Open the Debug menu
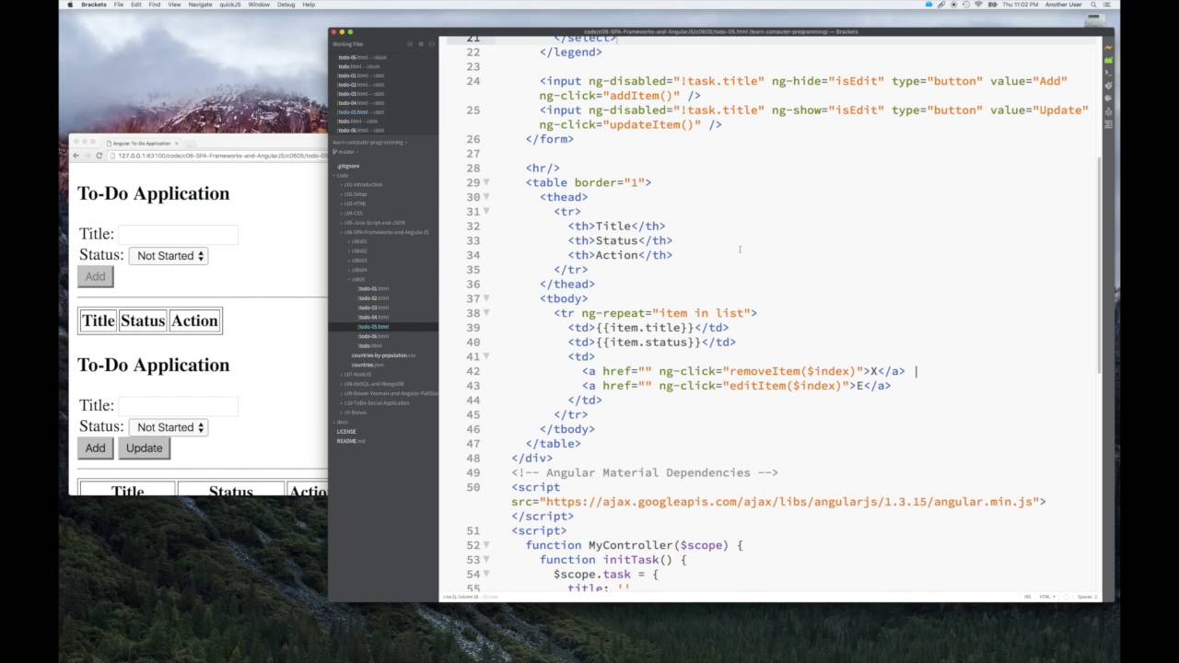The height and width of the screenshot is (663, 1179). 286,5
